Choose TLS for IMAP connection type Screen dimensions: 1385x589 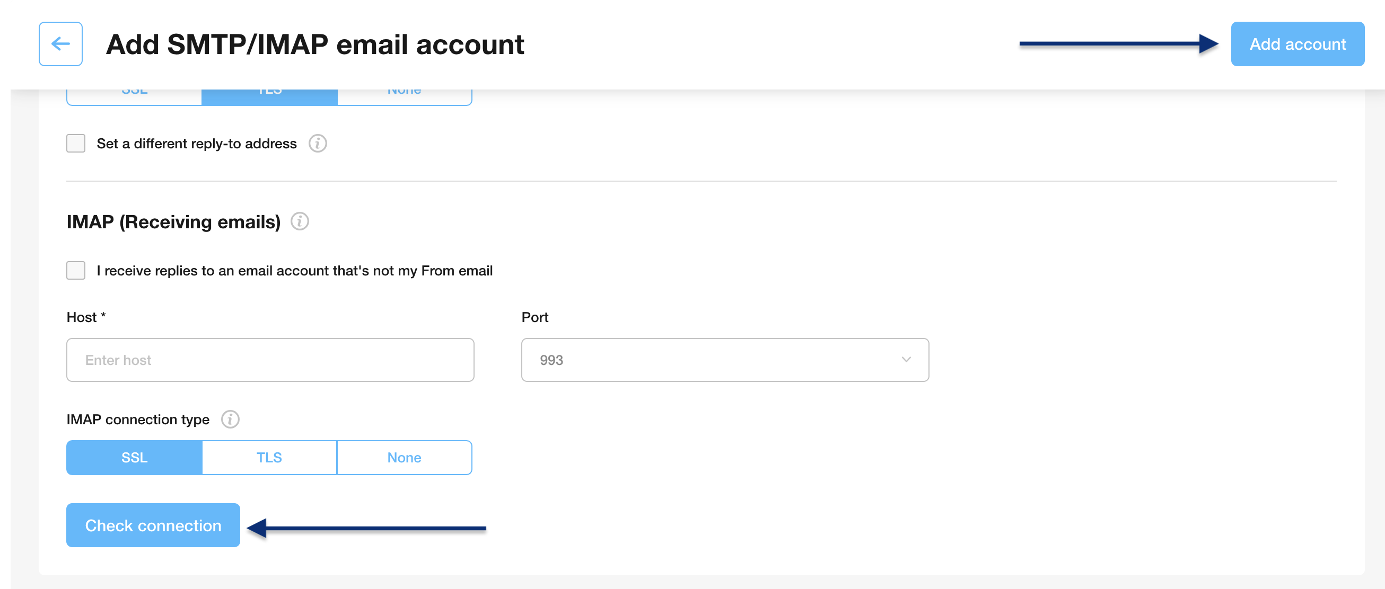[x=269, y=458]
